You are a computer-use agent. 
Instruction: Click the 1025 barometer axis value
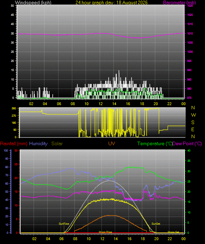190,6
